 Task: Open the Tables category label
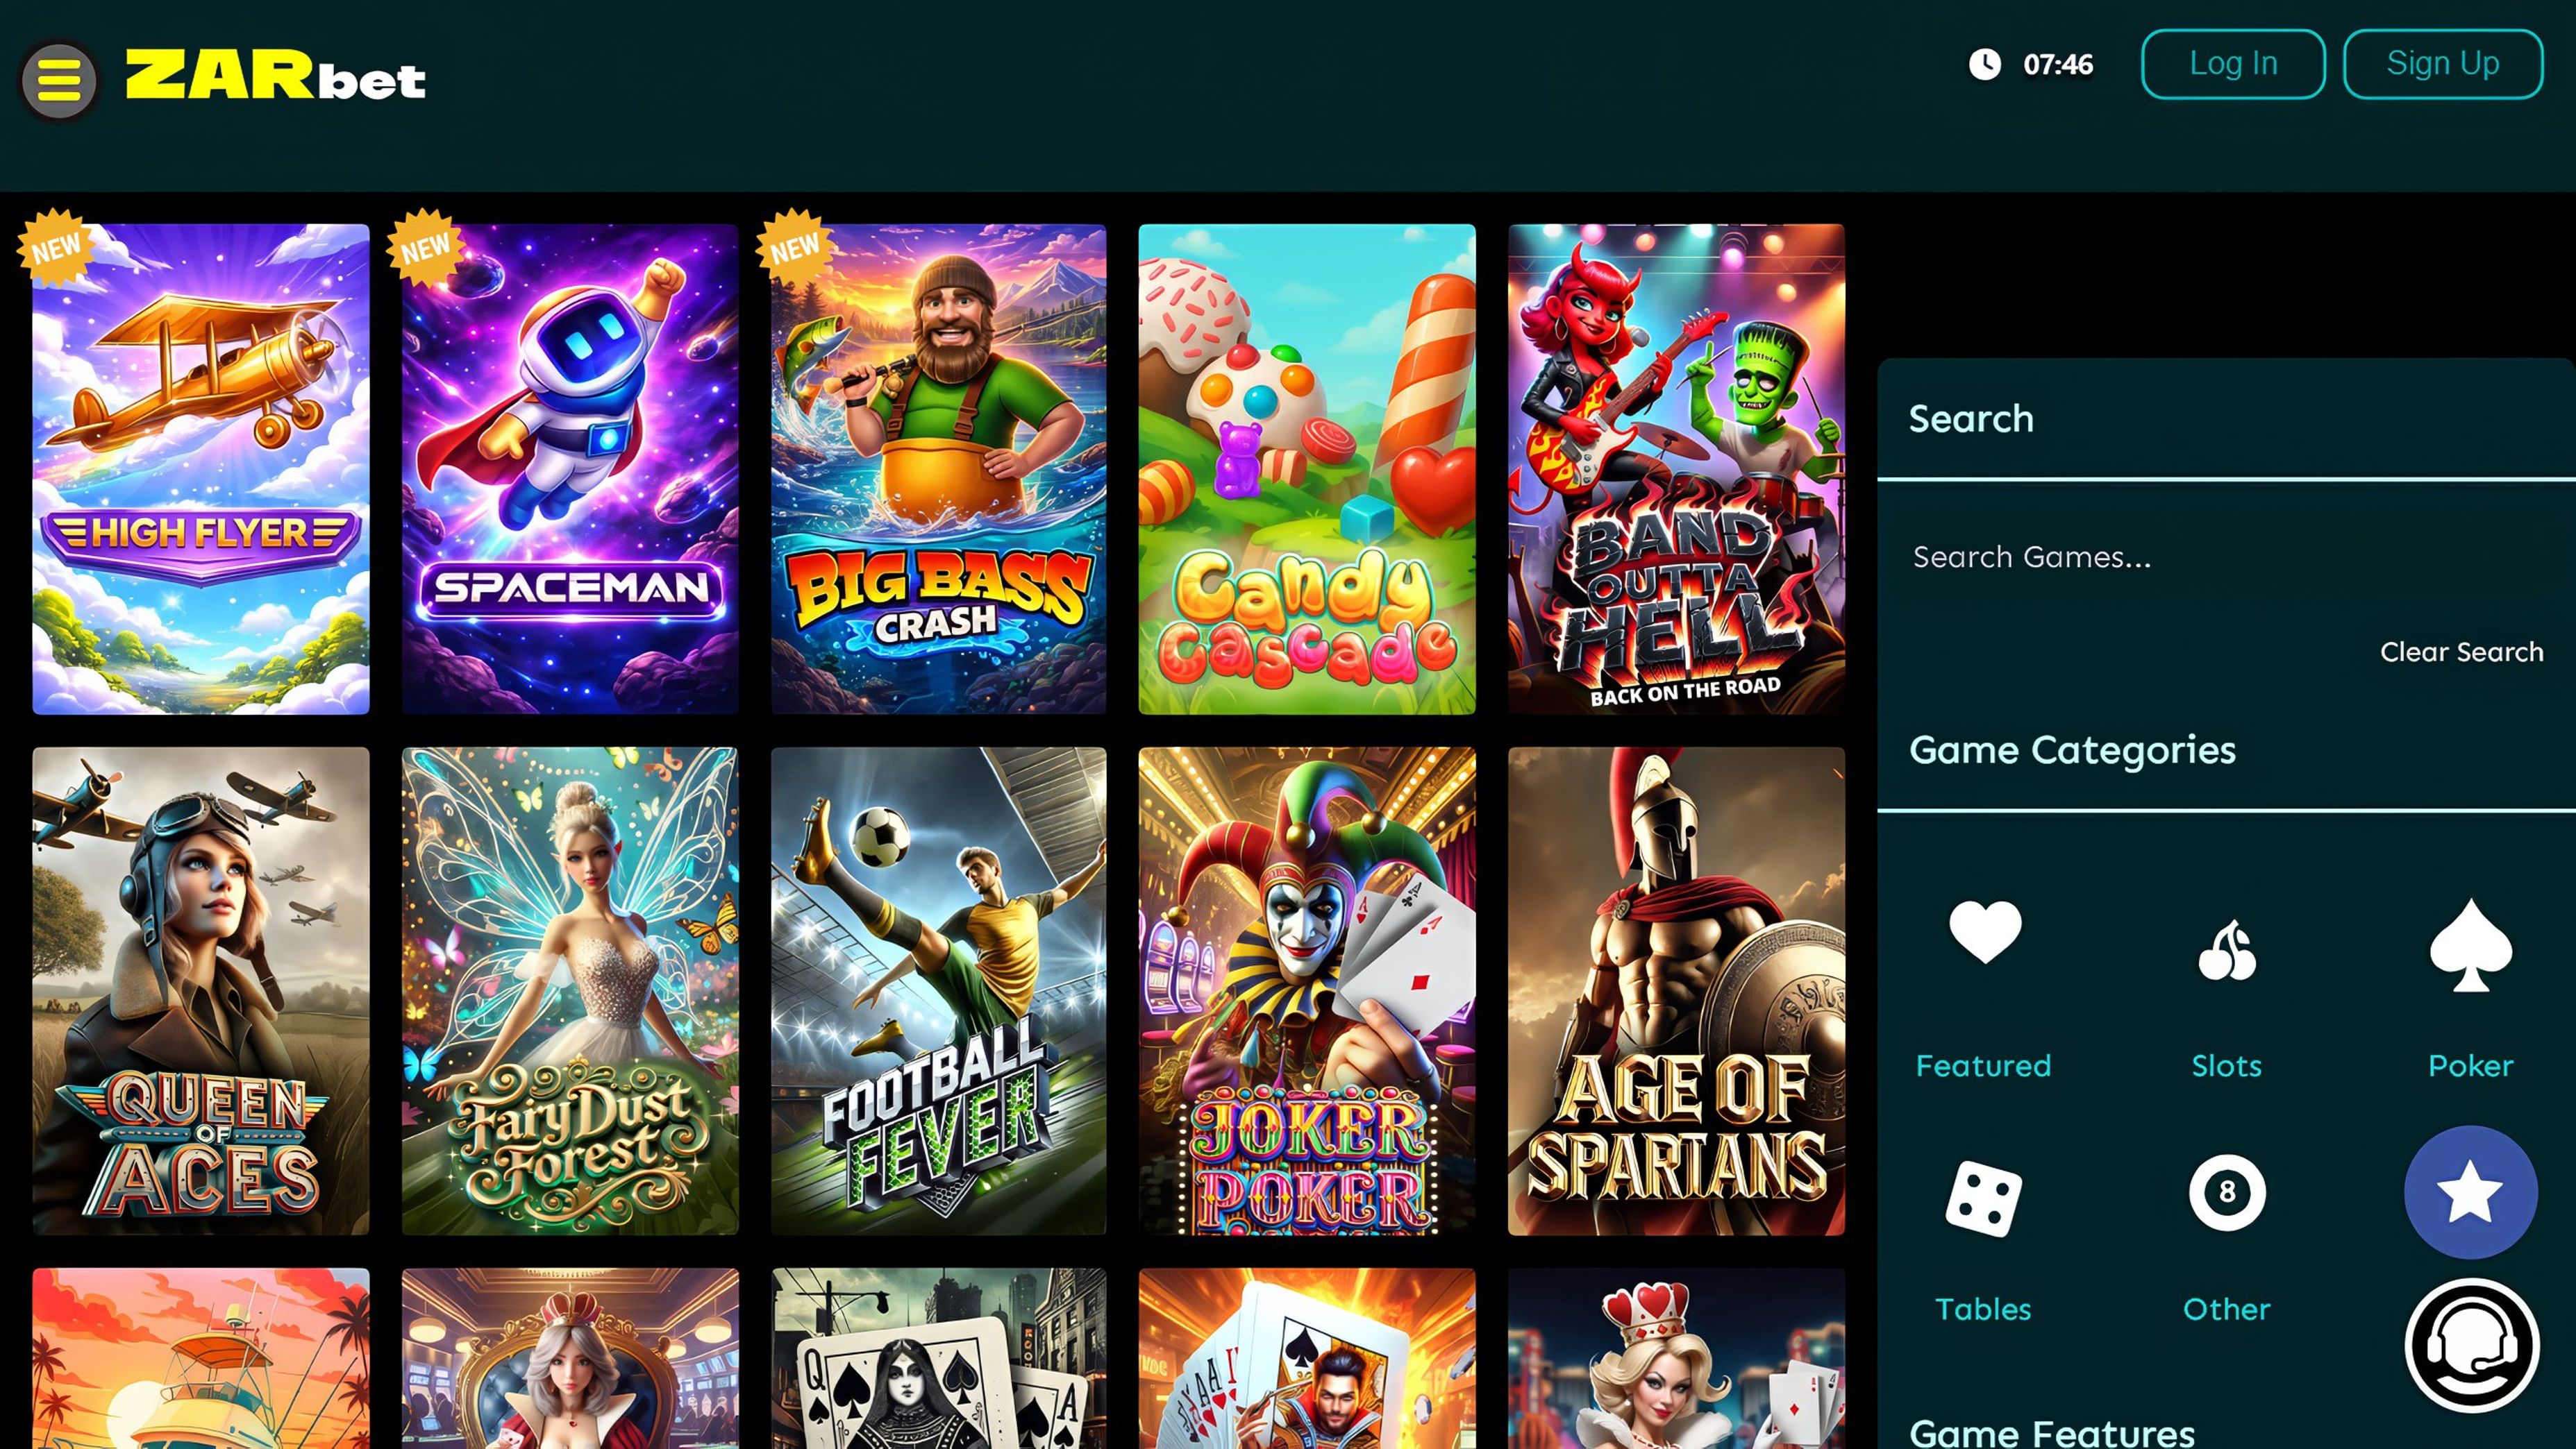tap(1983, 1309)
